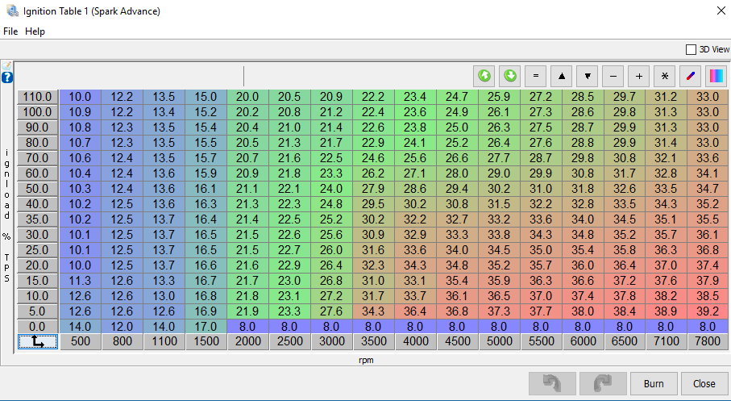The image size is (731, 401).
Task: Select the 7100 rpm column header
Action: click(667, 342)
